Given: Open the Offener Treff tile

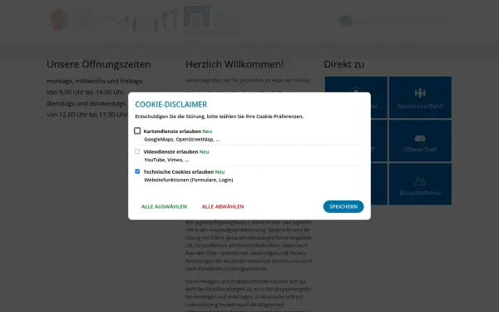Looking at the screenshot, I should click(x=420, y=141).
